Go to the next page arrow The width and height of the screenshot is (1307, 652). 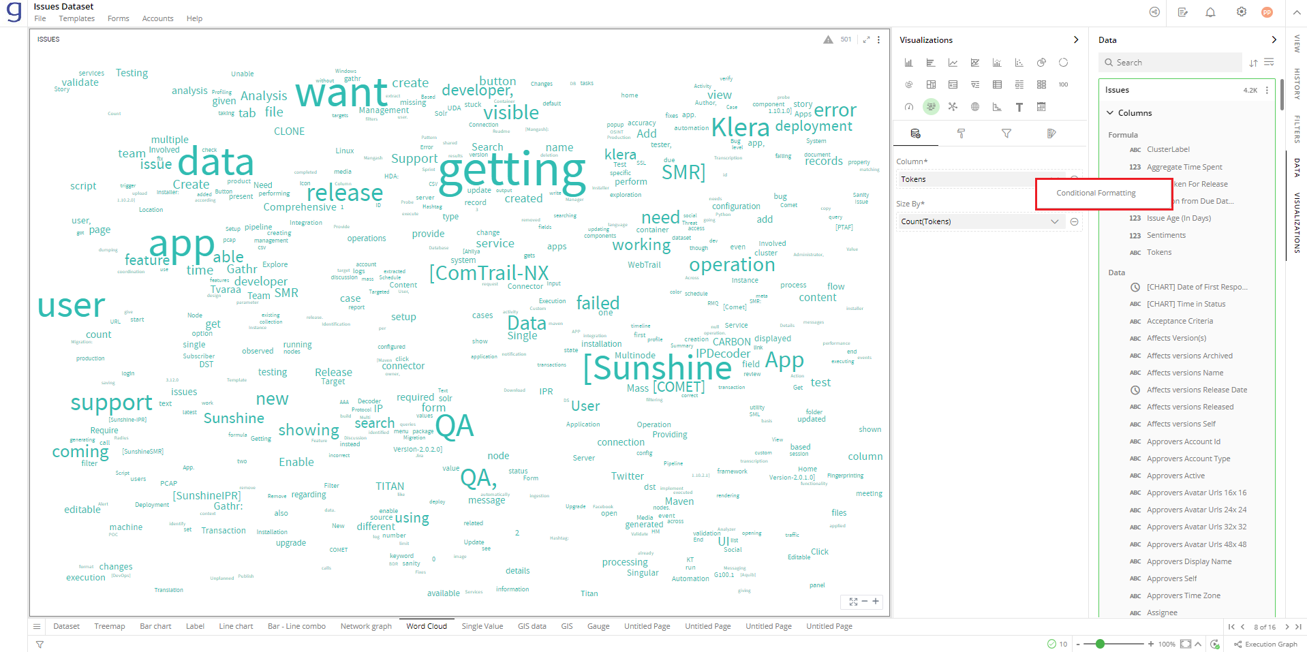1287,627
